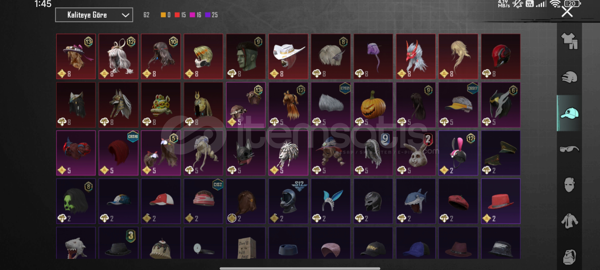Image resolution: width=600 pixels, height=270 pixels.
Task: Expand the Kaliteye Göre sort dropdown
Action: (x=94, y=15)
